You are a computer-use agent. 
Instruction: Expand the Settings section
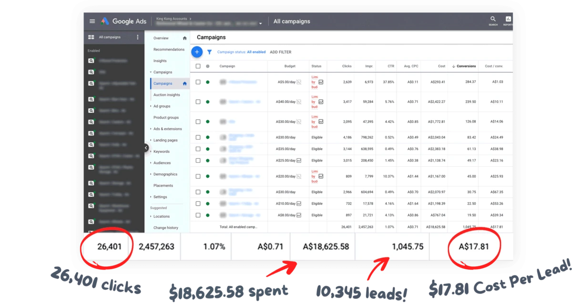pos(151,197)
